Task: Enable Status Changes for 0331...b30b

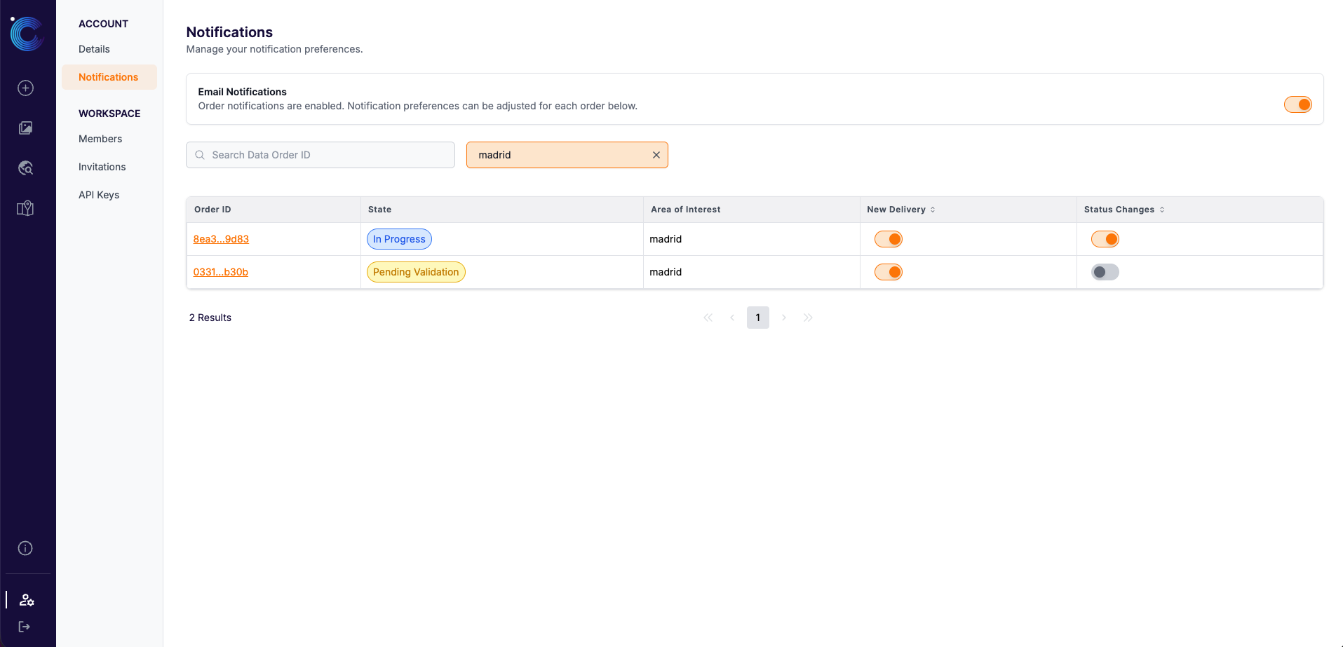Action: click(x=1105, y=272)
